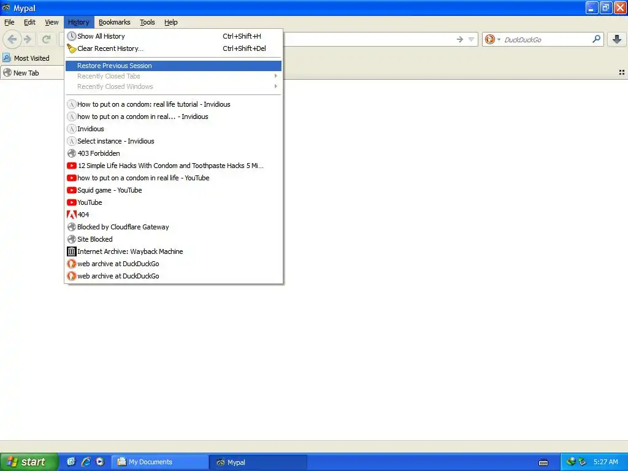Close the open History menu
The height and width of the screenshot is (471, 628).
point(78,22)
